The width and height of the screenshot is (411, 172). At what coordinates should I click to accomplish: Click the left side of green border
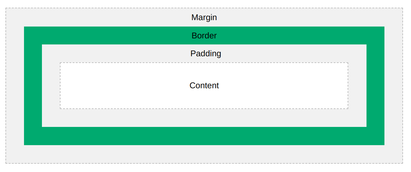coord(33,86)
